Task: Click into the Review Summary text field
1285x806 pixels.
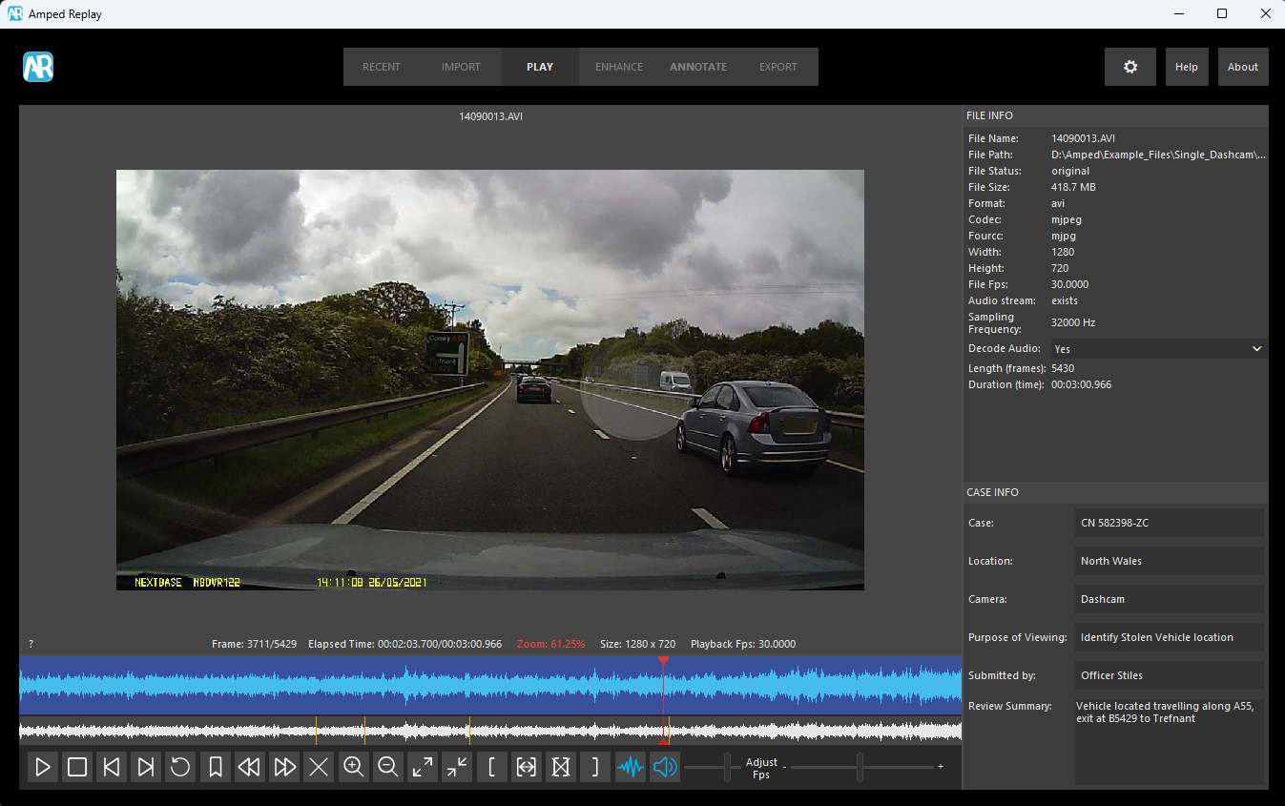Action: click(1170, 741)
